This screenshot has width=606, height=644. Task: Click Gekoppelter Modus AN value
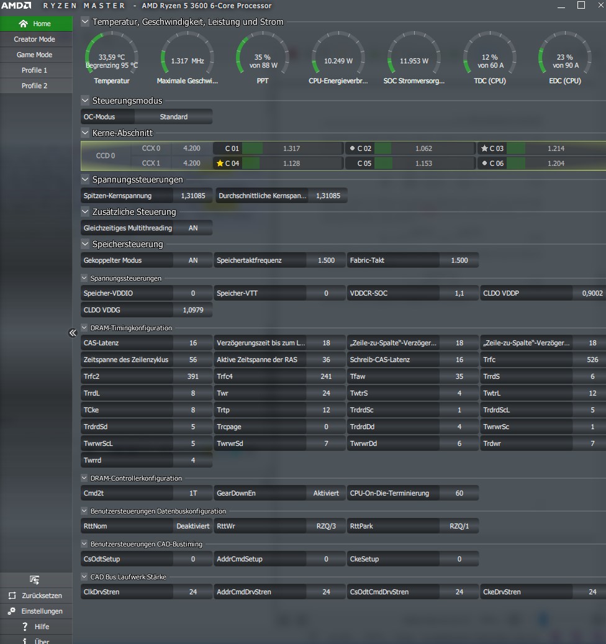[193, 260]
